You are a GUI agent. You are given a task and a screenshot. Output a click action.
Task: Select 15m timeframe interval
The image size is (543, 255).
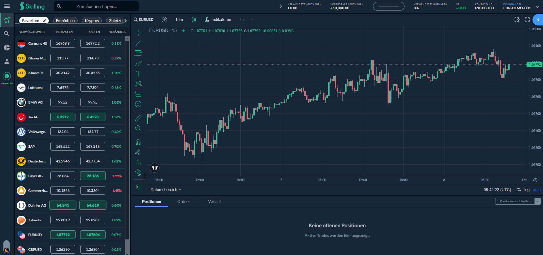[179, 20]
